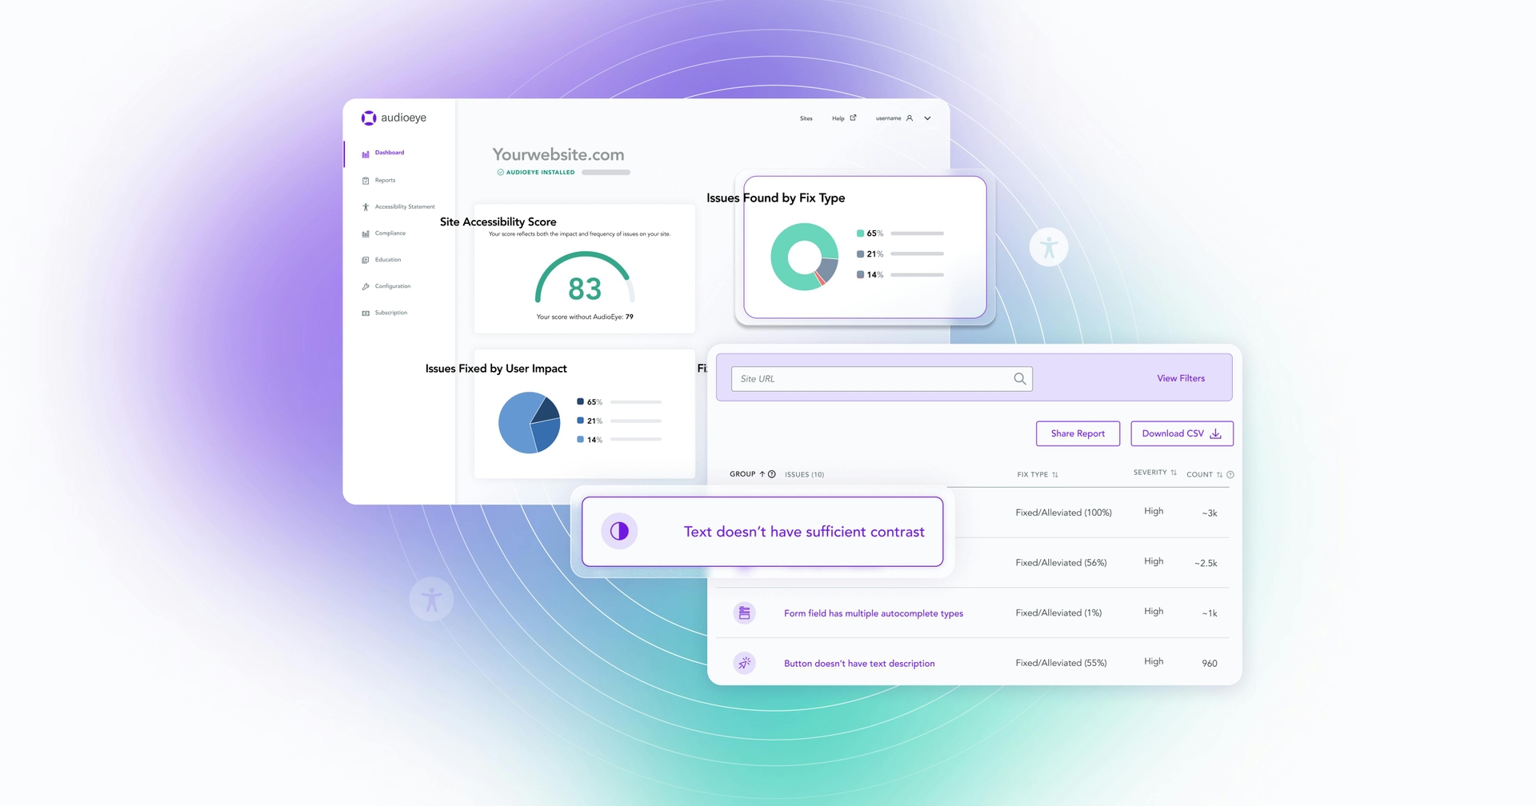
Task: Open View Filters panel
Action: point(1181,377)
